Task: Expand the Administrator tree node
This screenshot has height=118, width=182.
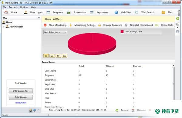Action: [4, 27]
